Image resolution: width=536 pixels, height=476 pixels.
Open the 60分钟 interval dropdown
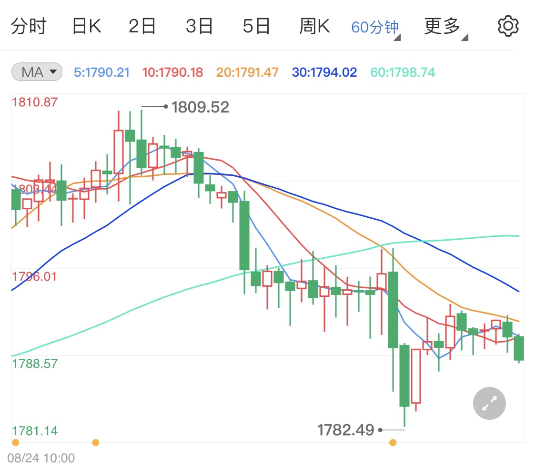(376, 28)
